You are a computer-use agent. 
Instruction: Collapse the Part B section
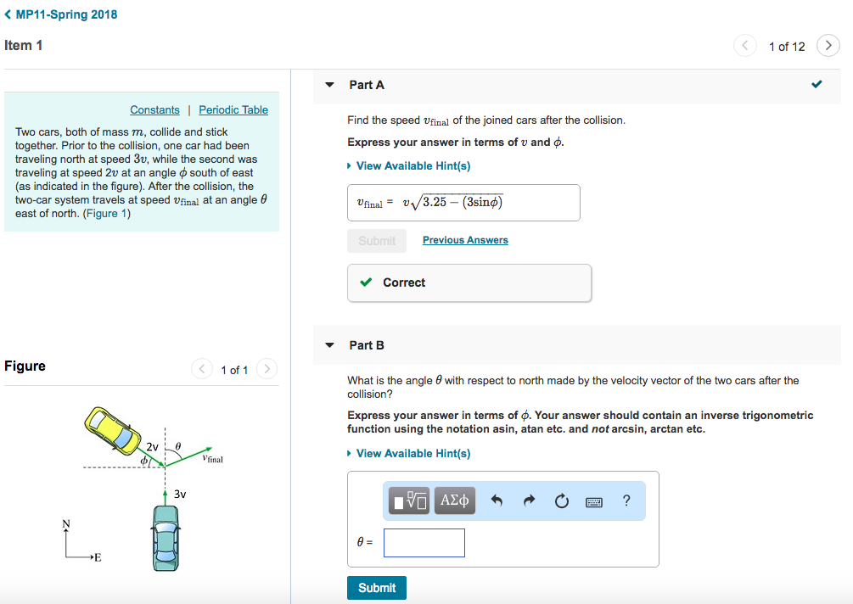click(329, 344)
